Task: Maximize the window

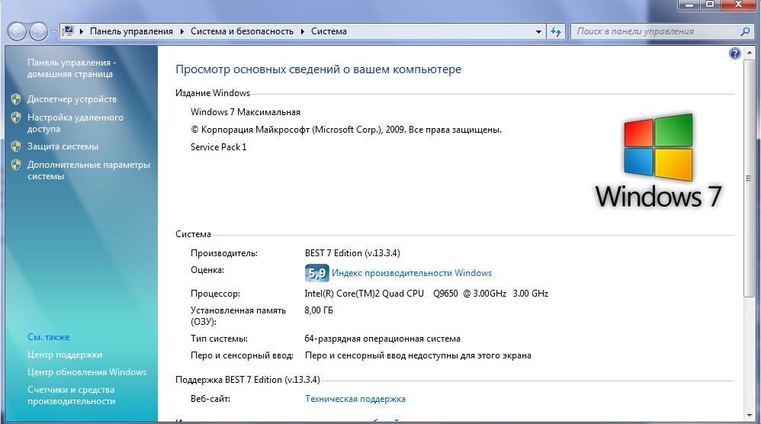Action: pyautogui.click(x=710, y=5)
